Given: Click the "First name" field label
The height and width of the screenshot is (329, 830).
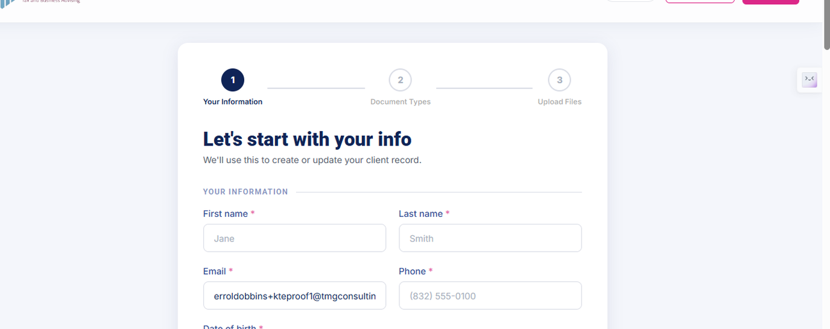Looking at the screenshot, I should [226, 214].
